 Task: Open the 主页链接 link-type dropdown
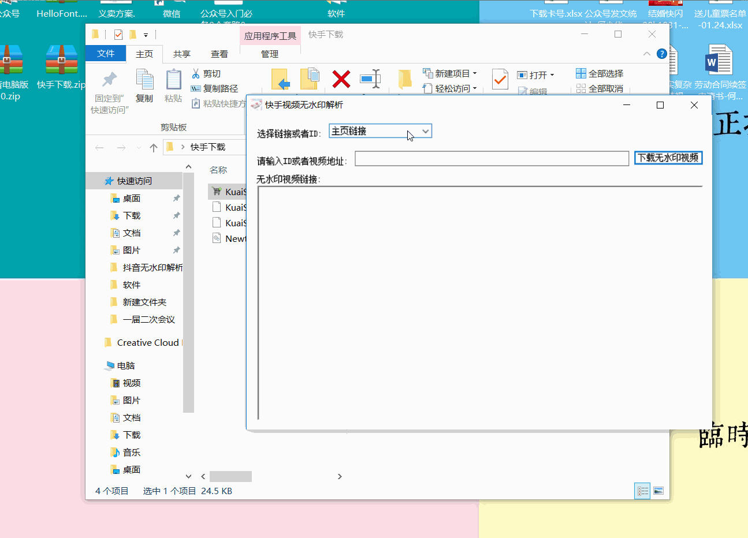pos(381,131)
